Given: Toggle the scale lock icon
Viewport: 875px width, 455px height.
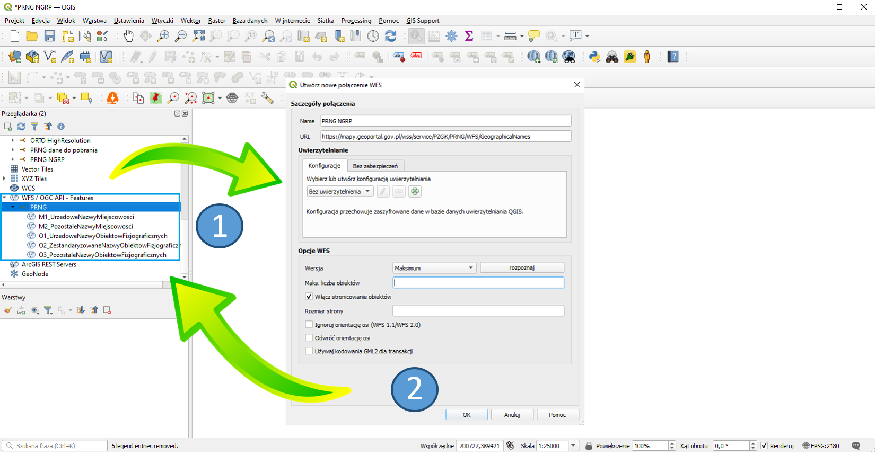Looking at the screenshot, I should pos(589,445).
